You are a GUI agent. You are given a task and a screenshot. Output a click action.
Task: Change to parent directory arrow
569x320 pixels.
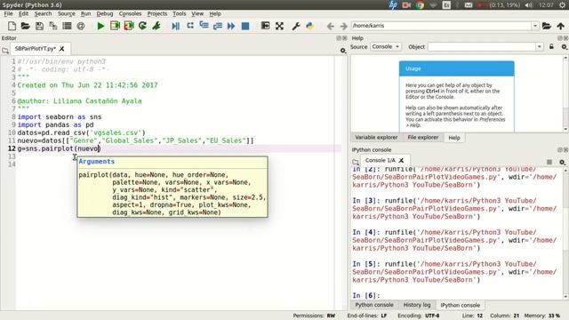pyautogui.click(x=561, y=26)
